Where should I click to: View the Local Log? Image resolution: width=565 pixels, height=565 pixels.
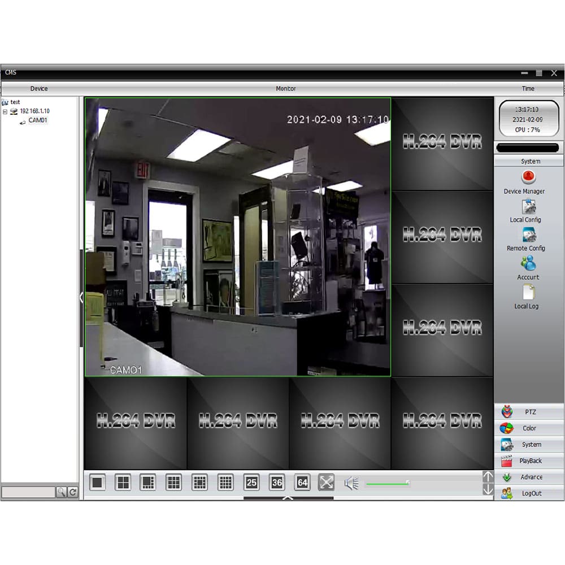click(528, 298)
